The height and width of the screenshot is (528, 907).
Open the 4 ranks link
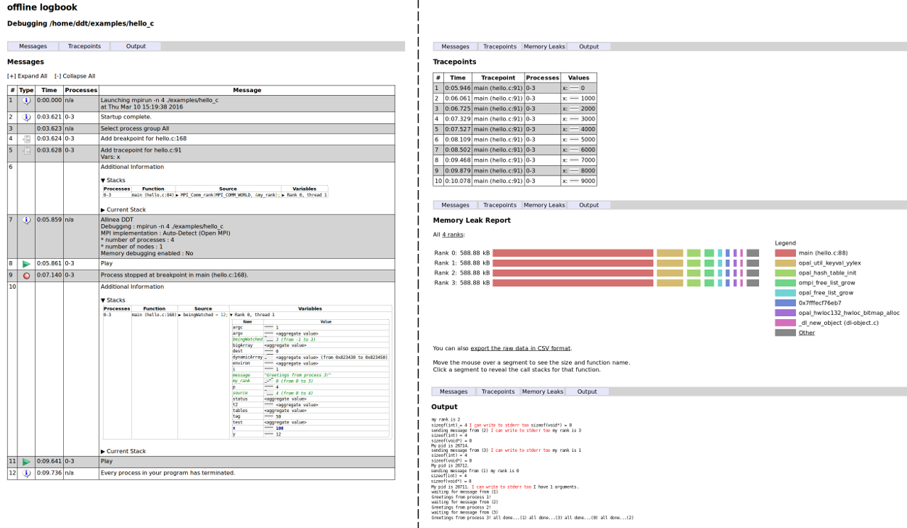(453, 234)
